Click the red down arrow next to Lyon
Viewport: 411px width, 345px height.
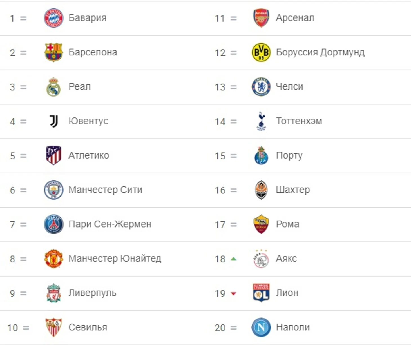pos(233,293)
